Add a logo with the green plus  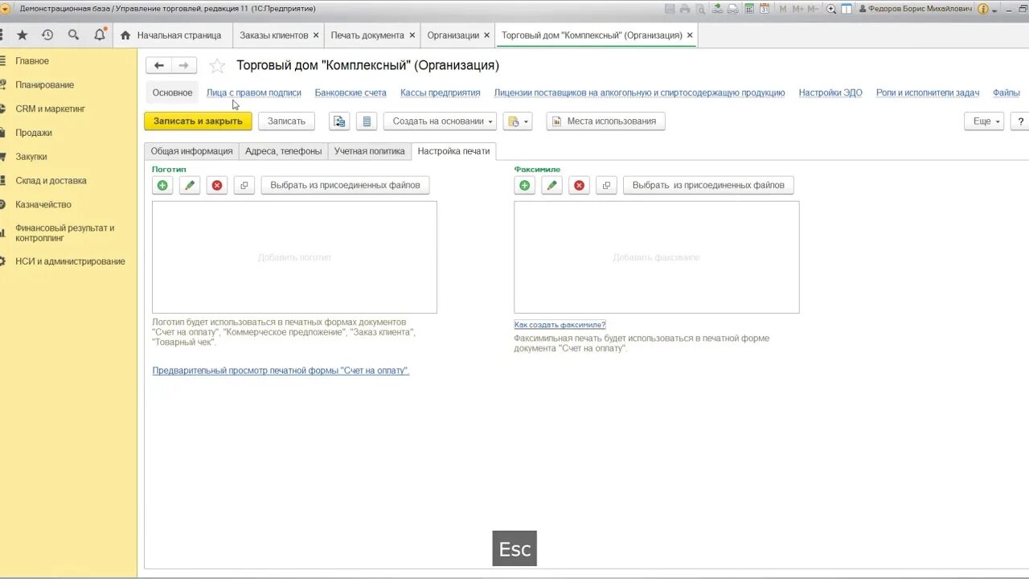[x=163, y=185]
